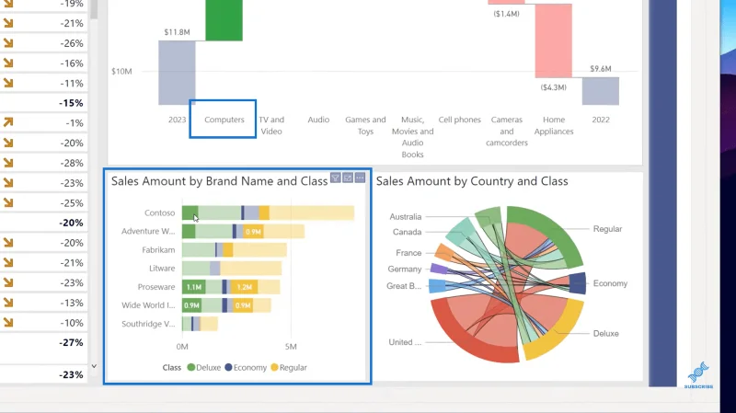Click the $10M axis label on waterfall chart

[121, 72]
